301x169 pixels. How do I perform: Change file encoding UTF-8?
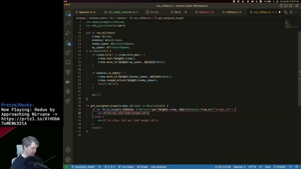click(252, 167)
